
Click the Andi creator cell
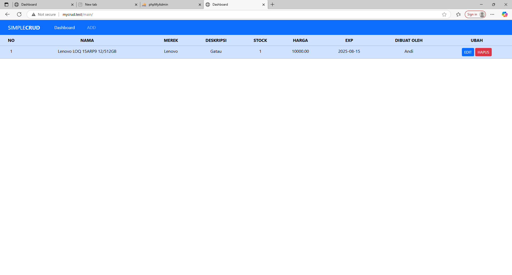point(409,51)
